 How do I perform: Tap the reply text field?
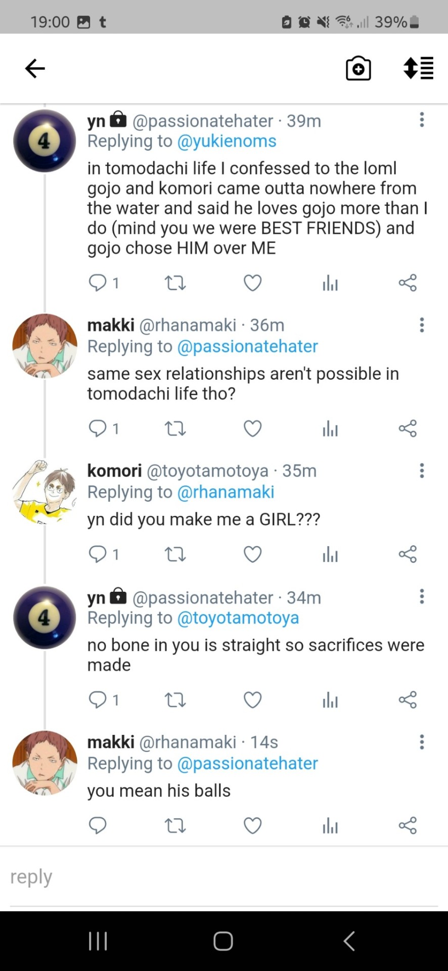222,877
